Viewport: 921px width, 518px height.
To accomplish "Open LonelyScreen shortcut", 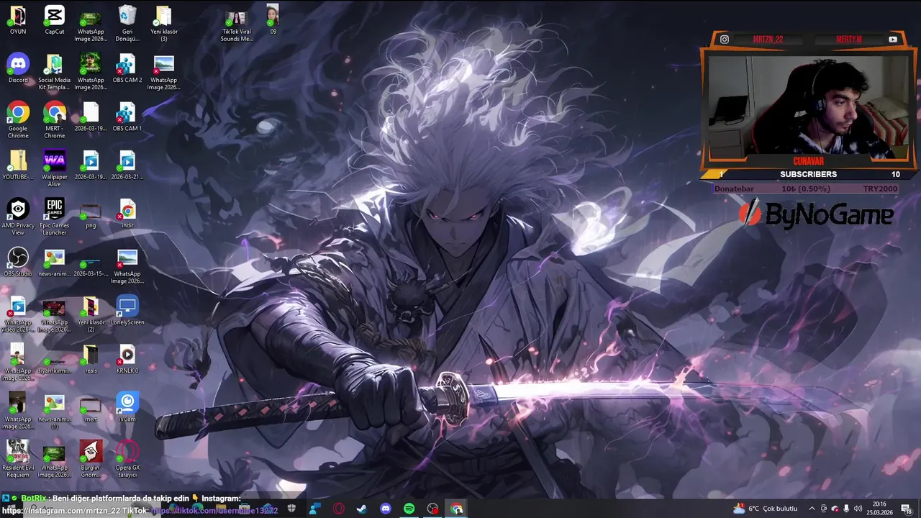I will [x=127, y=310].
